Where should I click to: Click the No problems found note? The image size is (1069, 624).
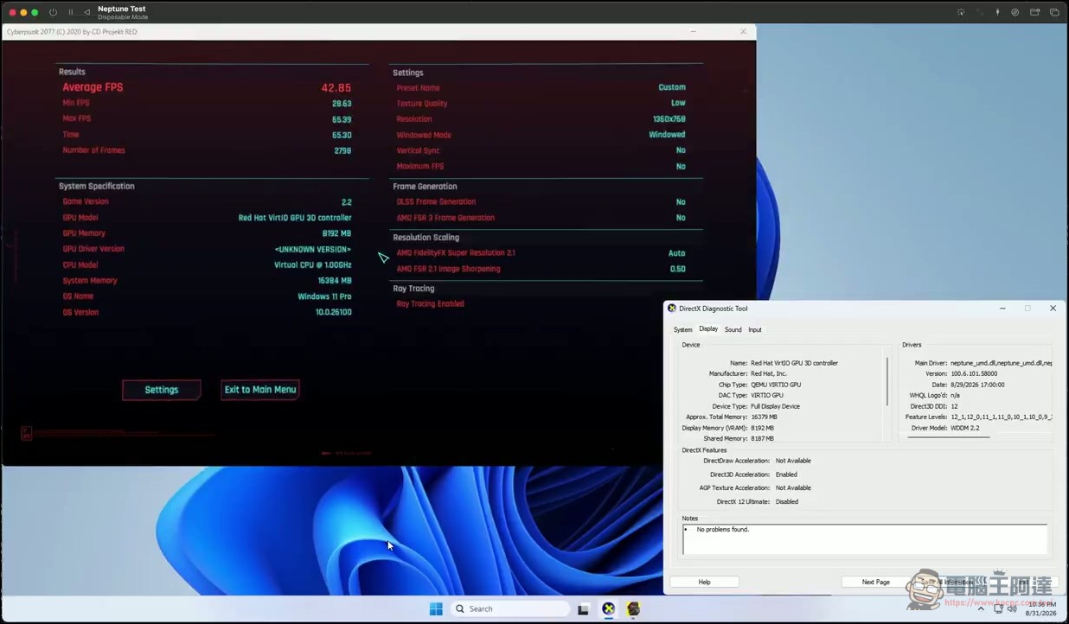point(722,530)
